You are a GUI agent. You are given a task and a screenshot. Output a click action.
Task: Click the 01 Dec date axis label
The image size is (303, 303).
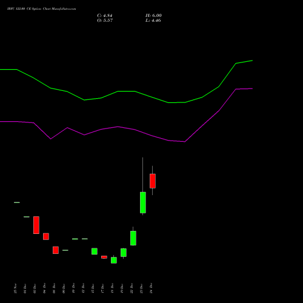(25, 288)
